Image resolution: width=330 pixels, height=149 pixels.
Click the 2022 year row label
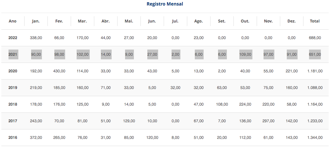(x=13, y=38)
